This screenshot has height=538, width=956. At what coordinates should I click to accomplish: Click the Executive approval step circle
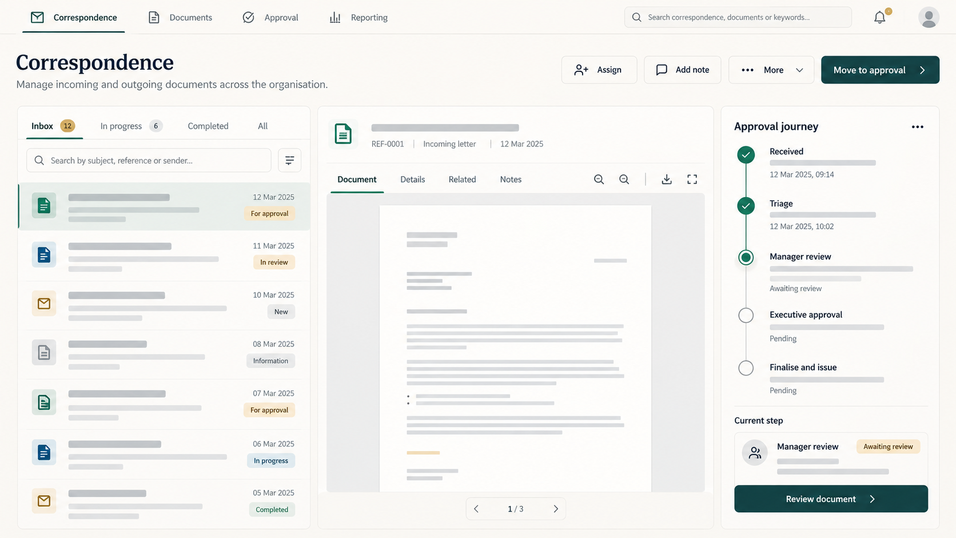pos(746,316)
